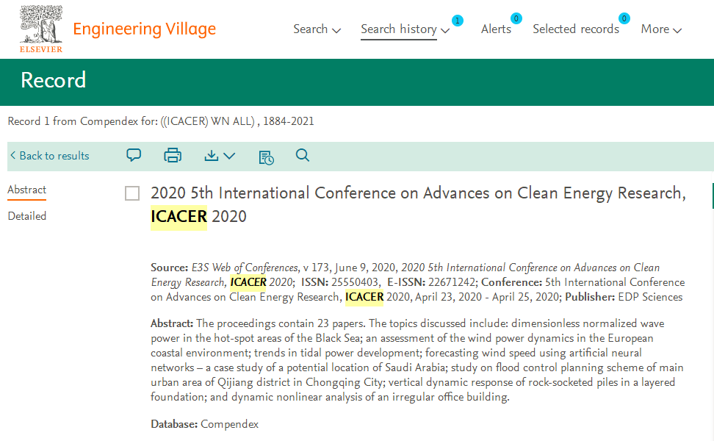Click the search query text (ICACER) WN ALL
The image size is (714, 441).
[x=207, y=121]
